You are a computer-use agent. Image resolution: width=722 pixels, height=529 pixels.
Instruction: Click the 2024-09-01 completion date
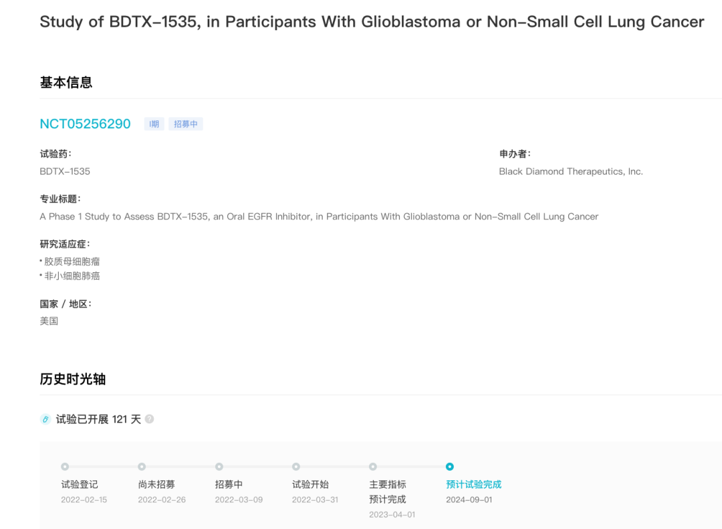469,500
